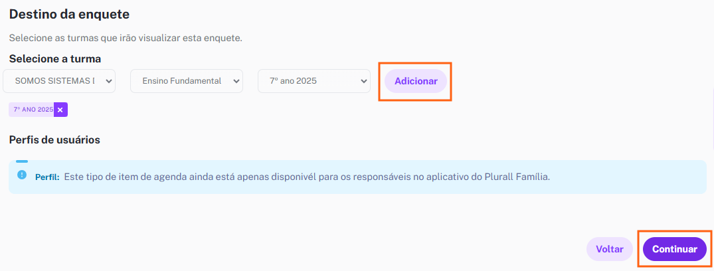Expand the Ensino Fundamental dropdown
Image resolution: width=714 pixels, height=271 pixels.
187,81
